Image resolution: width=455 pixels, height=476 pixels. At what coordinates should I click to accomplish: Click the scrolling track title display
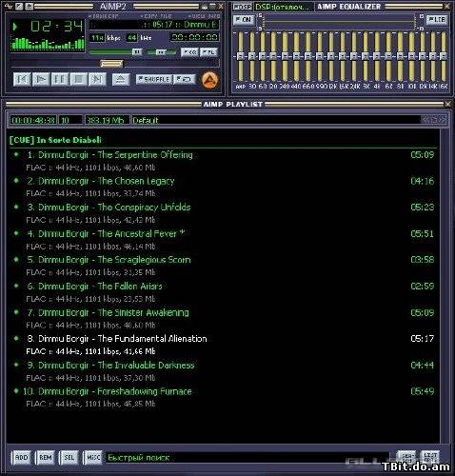[154, 25]
